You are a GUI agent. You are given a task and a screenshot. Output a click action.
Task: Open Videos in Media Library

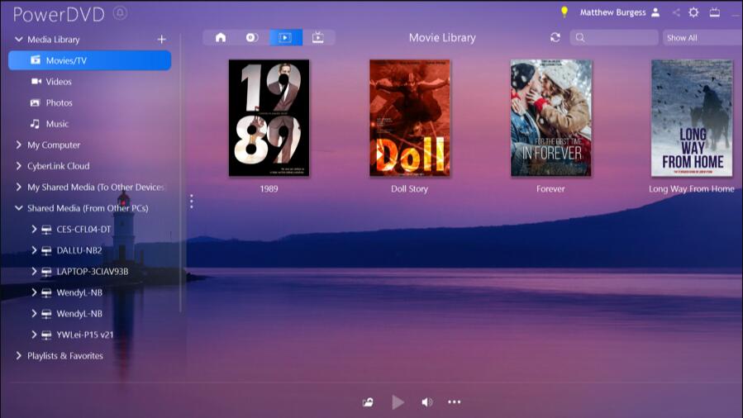coord(59,82)
